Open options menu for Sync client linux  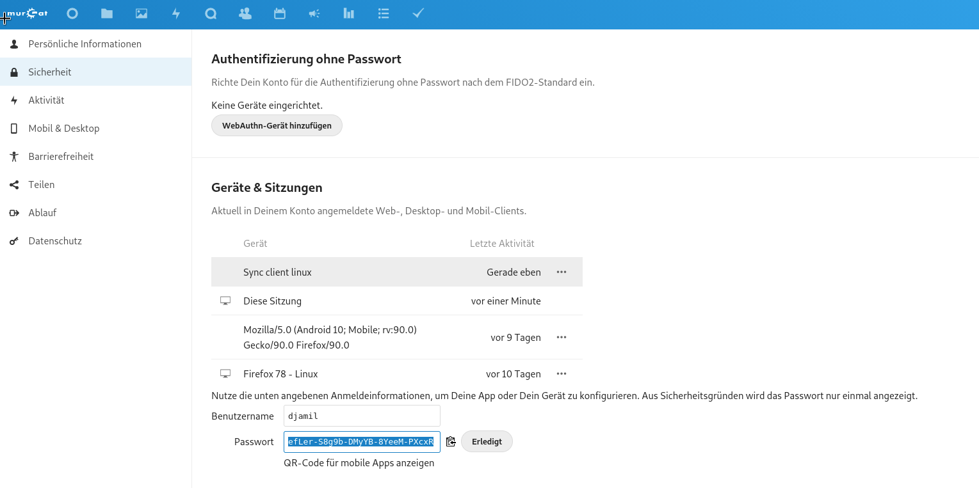coord(562,272)
